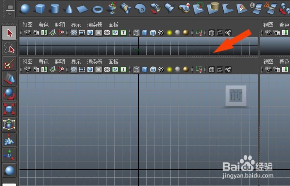Open 显示 menu in the front view panel
Image resolution: width=290 pixels, height=186 pixels.
(76, 62)
